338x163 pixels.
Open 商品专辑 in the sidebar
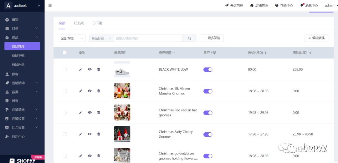click(18, 55)
